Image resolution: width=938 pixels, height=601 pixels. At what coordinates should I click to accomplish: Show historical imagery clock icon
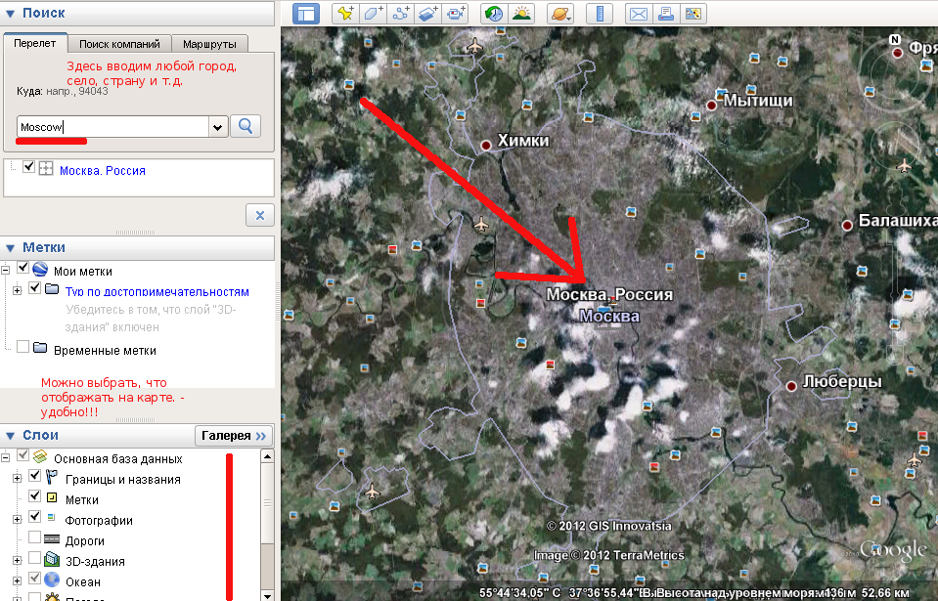tap(495, 14)
